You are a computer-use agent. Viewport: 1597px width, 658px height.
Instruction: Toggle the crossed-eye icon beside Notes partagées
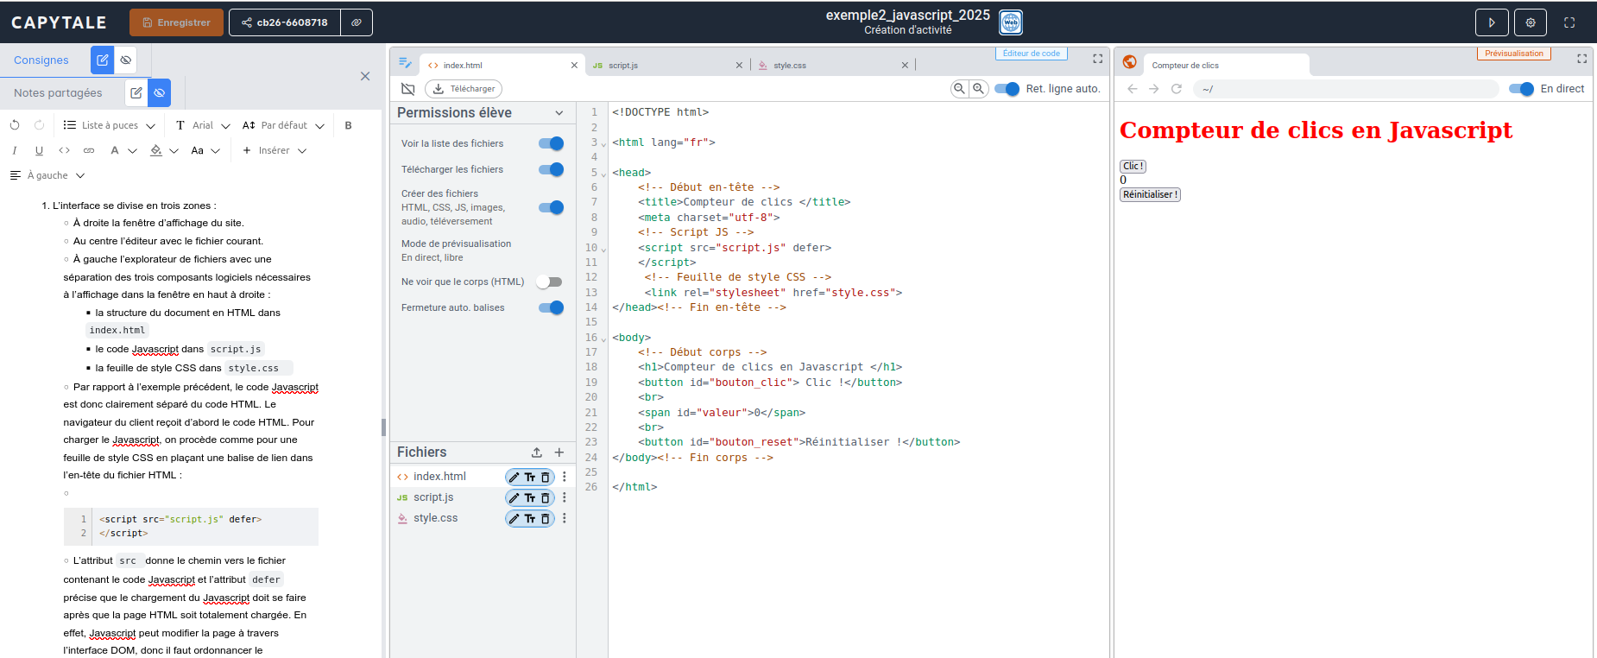click(x=159, y=92)
